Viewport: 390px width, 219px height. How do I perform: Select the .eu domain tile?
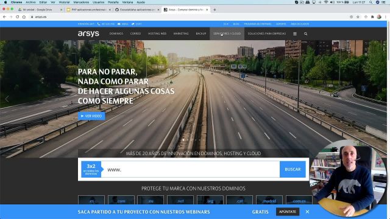click(151, 200)
